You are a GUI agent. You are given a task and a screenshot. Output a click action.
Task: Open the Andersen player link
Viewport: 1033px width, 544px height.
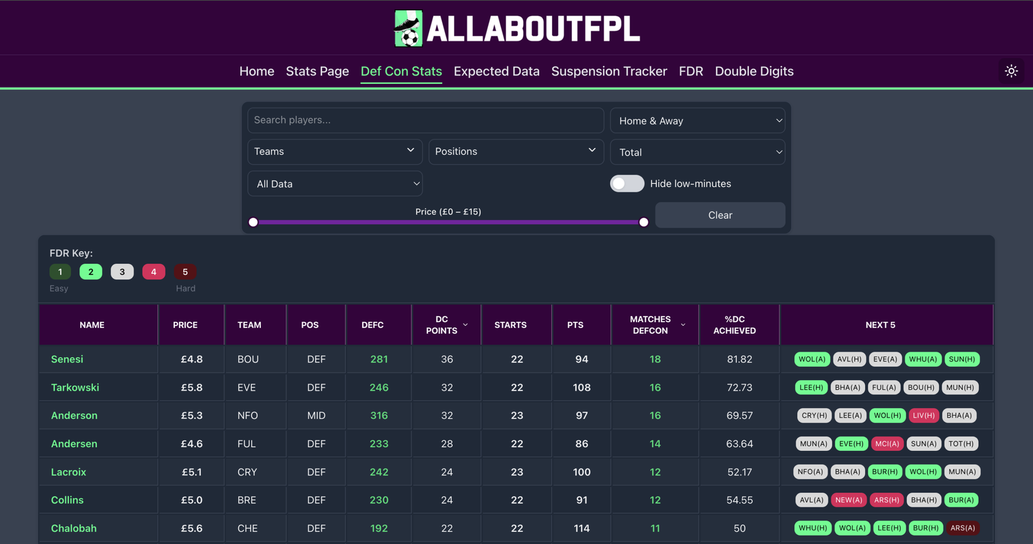point(74,444)
